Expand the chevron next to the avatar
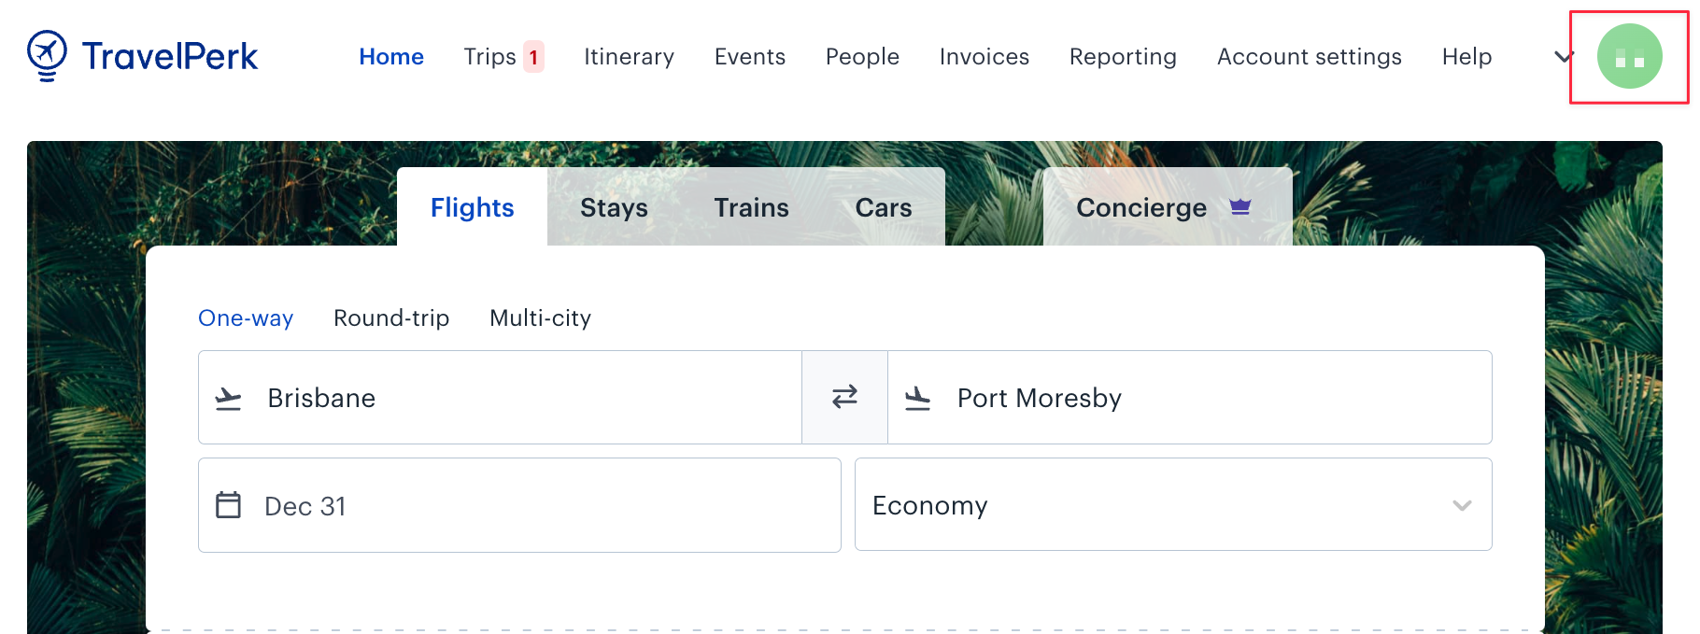 coord(1563,57)
